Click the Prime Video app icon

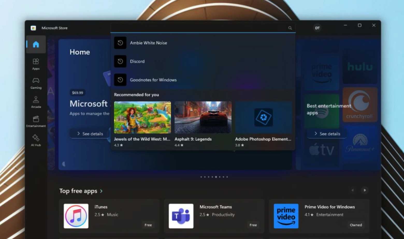click(x=286, y=216)
